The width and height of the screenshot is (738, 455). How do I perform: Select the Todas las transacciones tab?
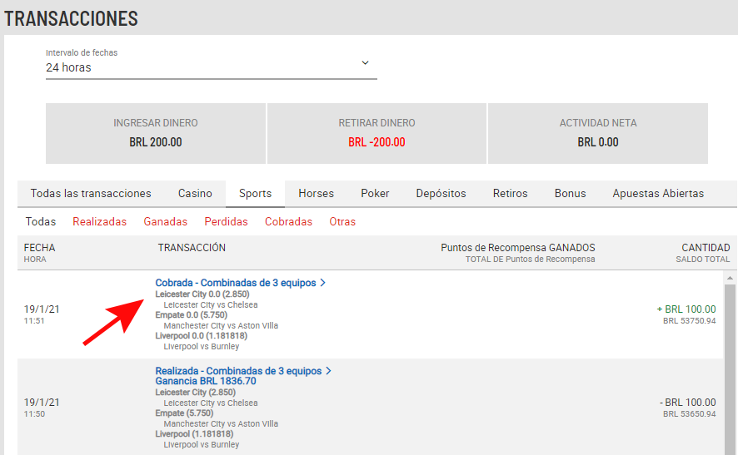91,193
